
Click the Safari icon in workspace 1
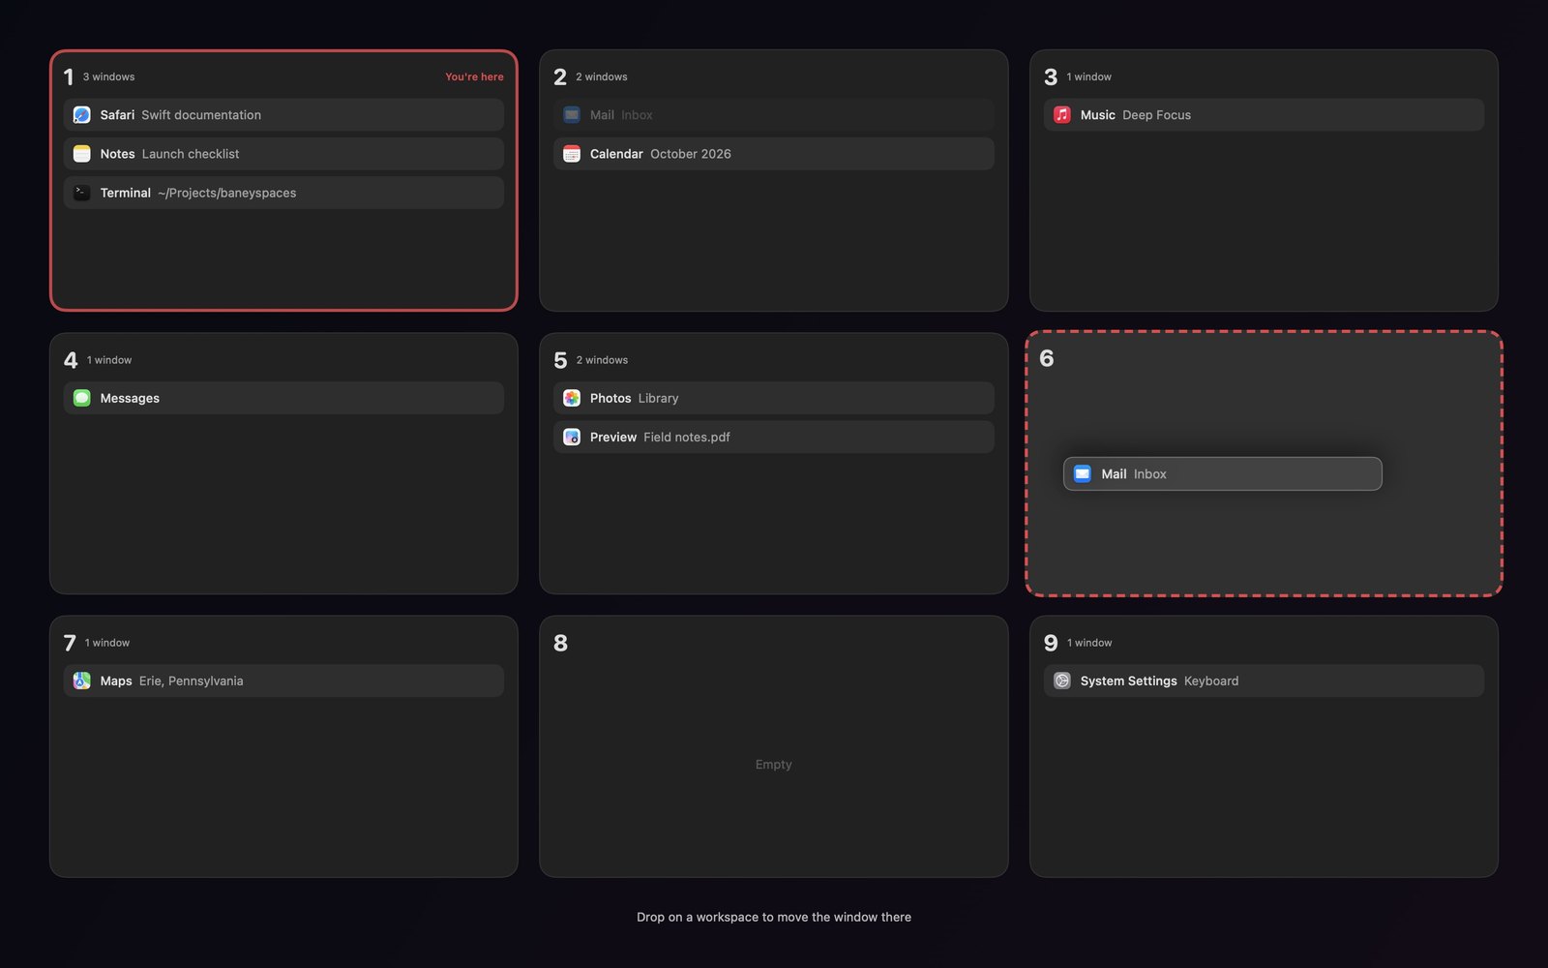[x=82, y=115]
